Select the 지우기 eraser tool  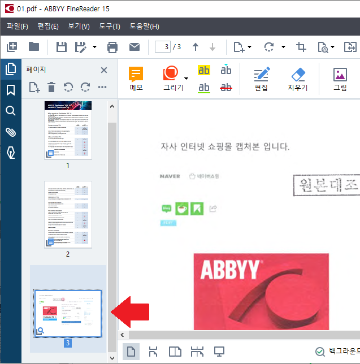[298, 79]
